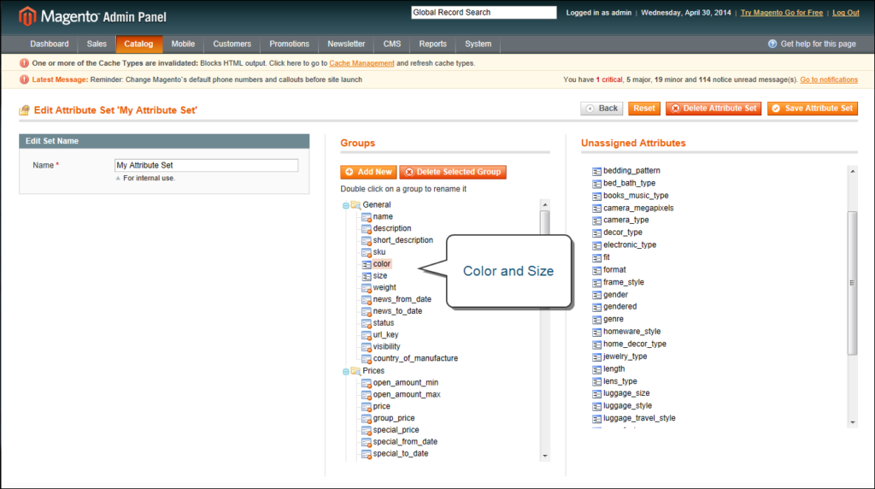Click Unassigned Attributes scrollbar thumb

pos(852,282)
